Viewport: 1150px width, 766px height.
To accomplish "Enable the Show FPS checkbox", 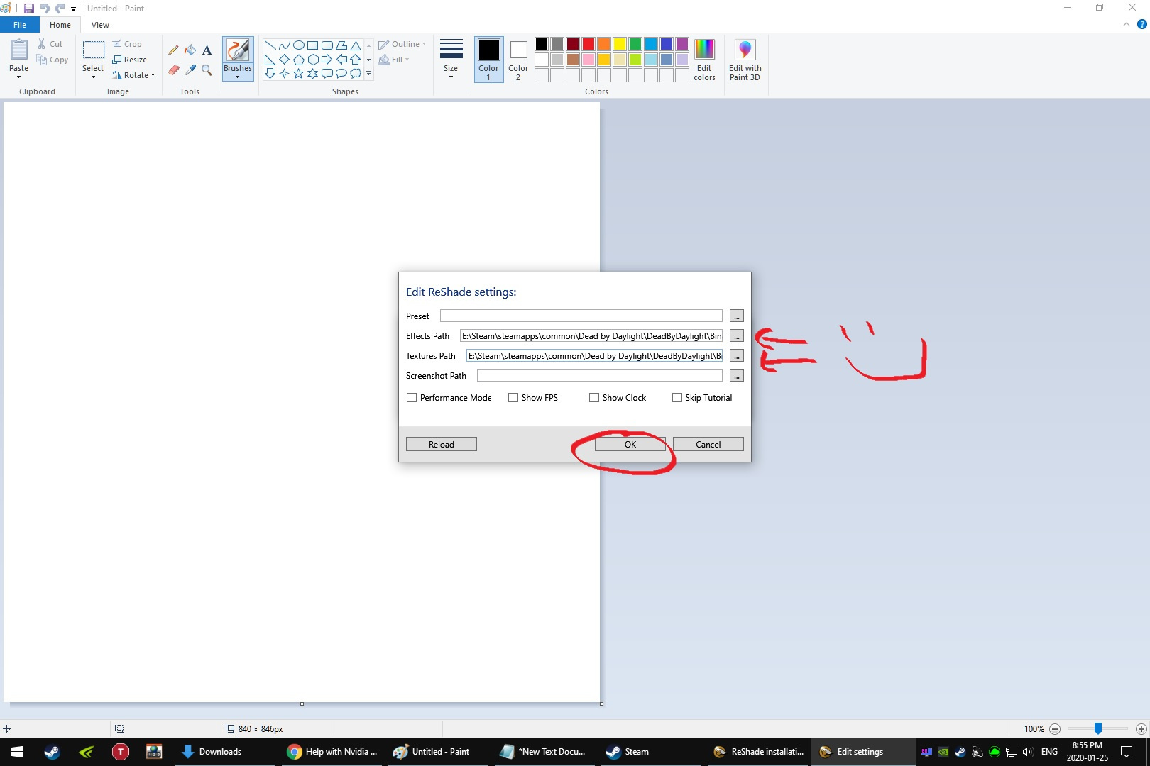I will [x=513, y=398].
